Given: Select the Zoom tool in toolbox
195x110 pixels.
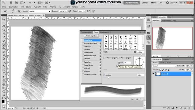Looking at the screenshot, I should coord(4,95).
